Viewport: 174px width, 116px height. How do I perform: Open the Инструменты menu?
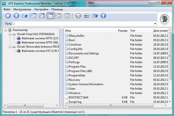[x=22, y=9]
